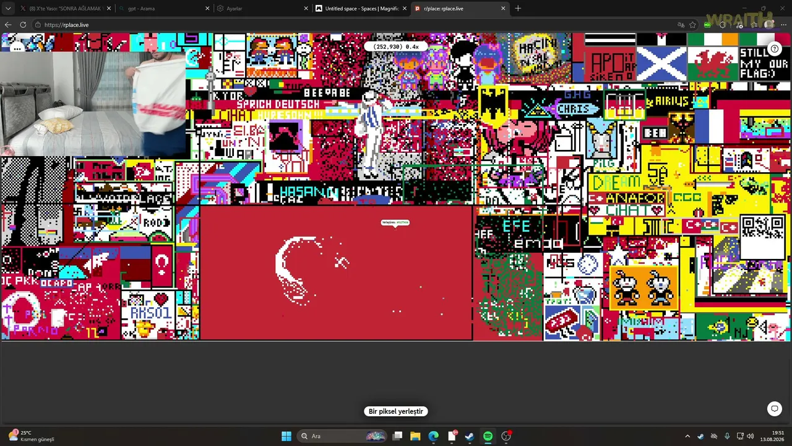Image resolution: width=792 pixels, height=446 pixels.
Task: Click the crossed-out cloud tray icon
Action: 713,436
